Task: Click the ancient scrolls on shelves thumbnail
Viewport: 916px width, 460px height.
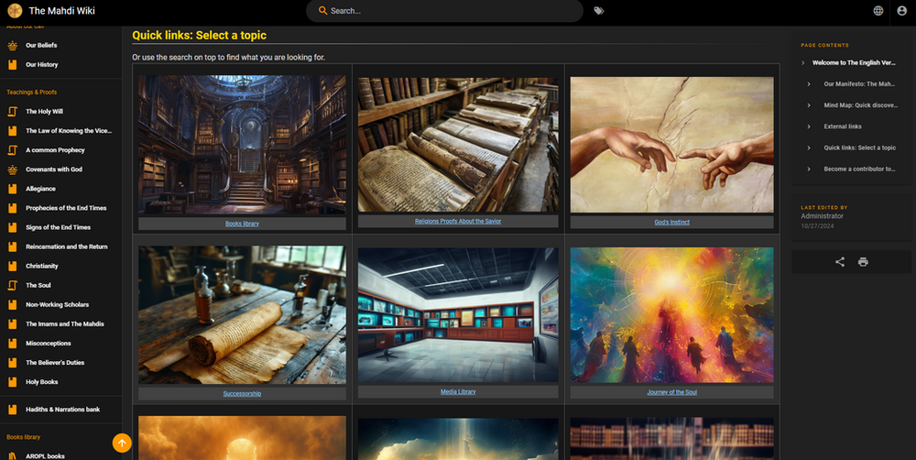Action: pos(458,145)
